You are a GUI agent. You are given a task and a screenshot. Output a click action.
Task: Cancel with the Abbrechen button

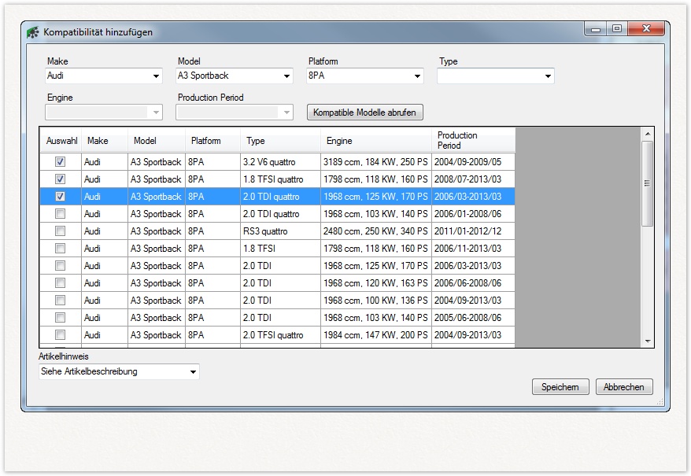624,387
